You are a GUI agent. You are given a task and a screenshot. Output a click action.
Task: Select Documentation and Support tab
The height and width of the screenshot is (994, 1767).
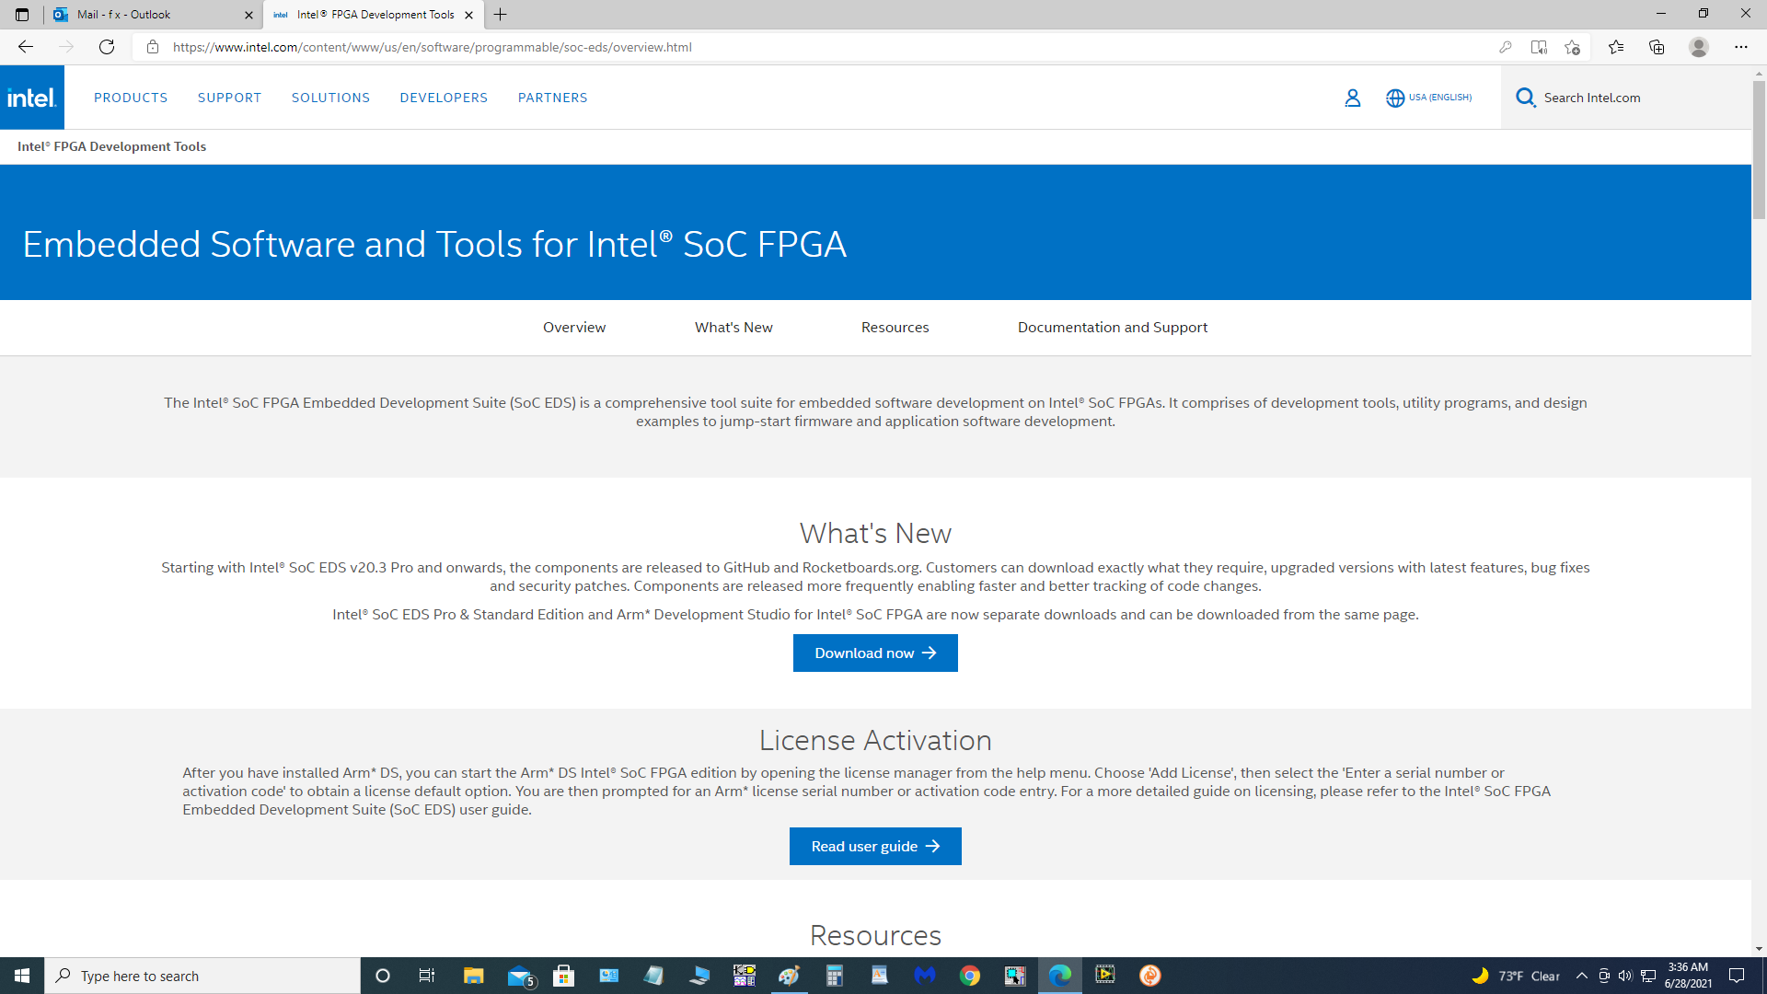coord(1112,328)
